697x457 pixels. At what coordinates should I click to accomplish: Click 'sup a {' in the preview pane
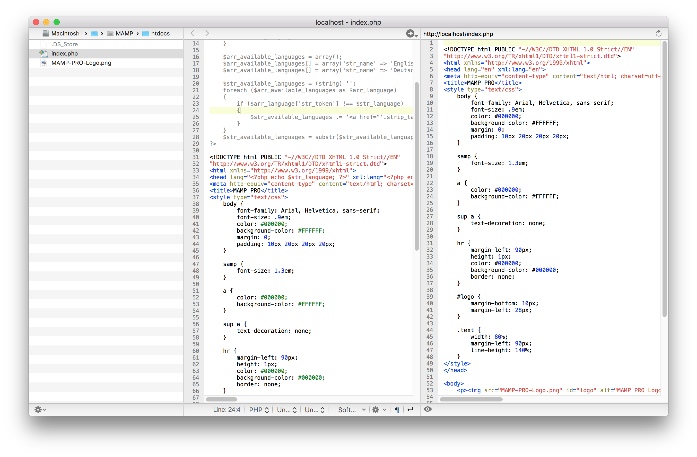tap(469, 216)
